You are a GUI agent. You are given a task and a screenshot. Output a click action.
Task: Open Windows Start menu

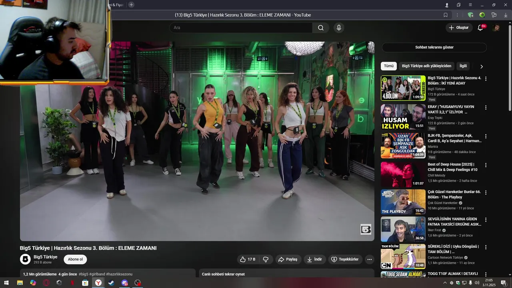coord(6,283)
